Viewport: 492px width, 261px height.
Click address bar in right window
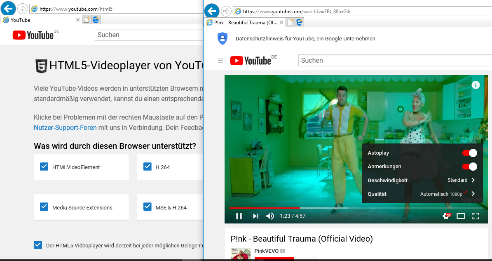(363, 11)
